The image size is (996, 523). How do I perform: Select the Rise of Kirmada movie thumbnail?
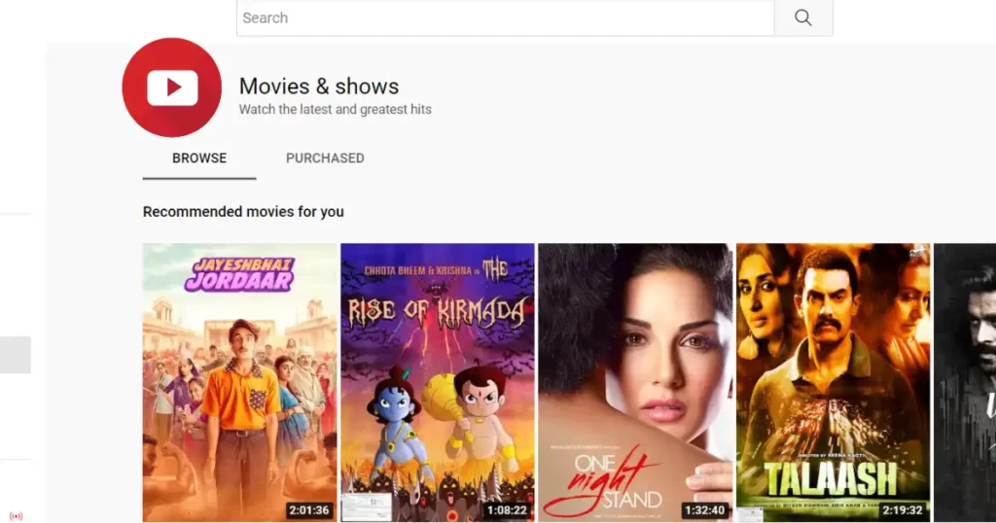coord(438,383)
